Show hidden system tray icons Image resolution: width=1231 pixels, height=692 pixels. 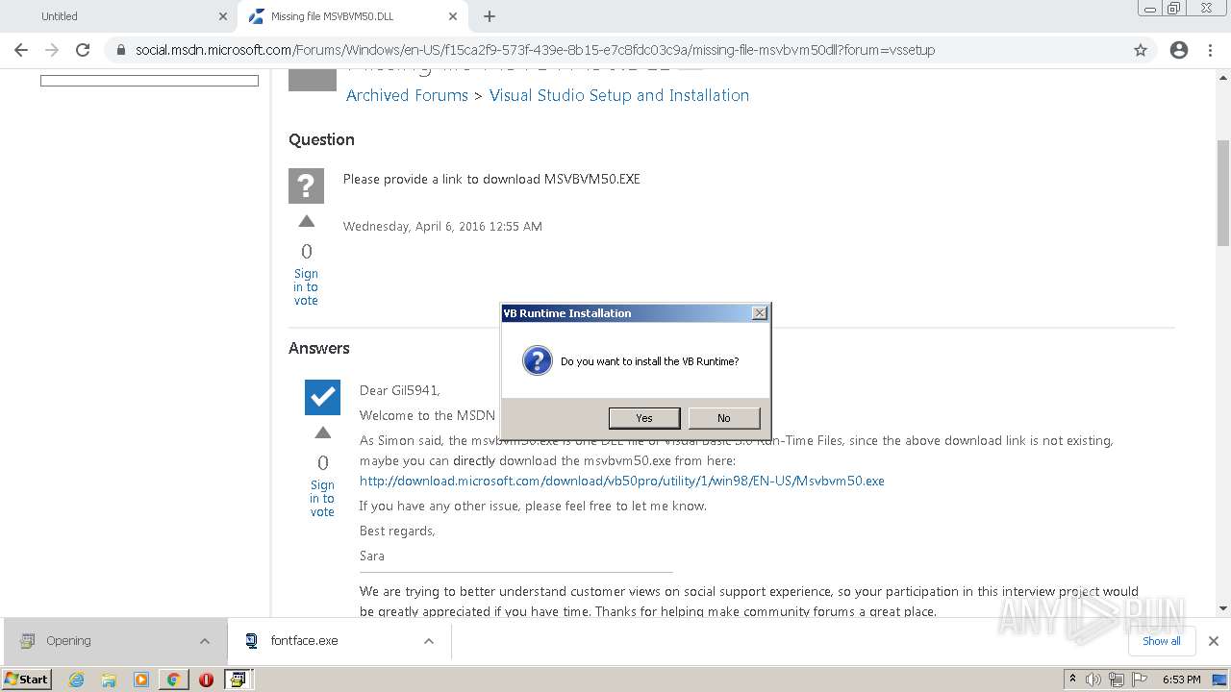[x=1073, y=680]
